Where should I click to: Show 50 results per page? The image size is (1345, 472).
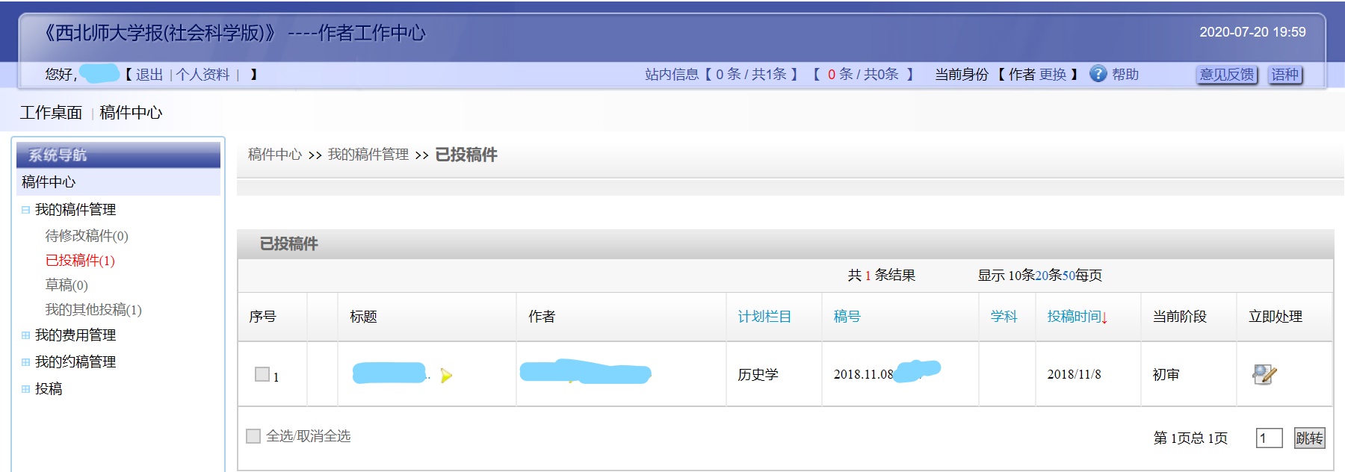point(1069,276)
